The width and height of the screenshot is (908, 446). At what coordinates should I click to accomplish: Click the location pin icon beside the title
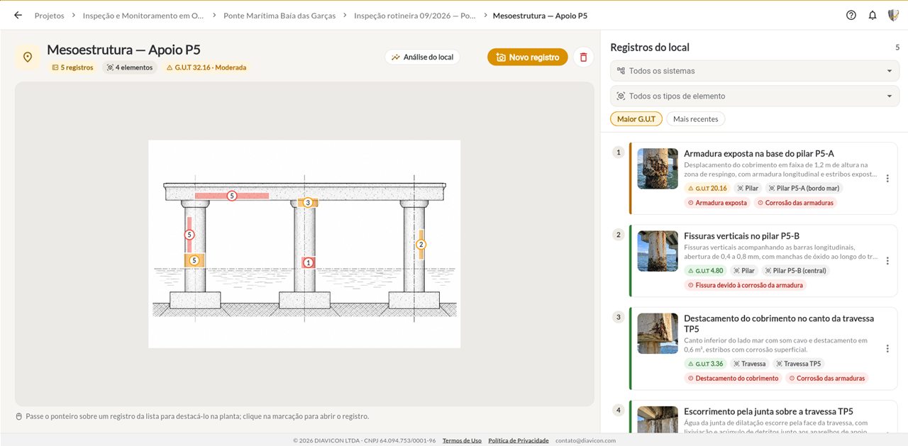pyautogui.click(x=28, y=57)
